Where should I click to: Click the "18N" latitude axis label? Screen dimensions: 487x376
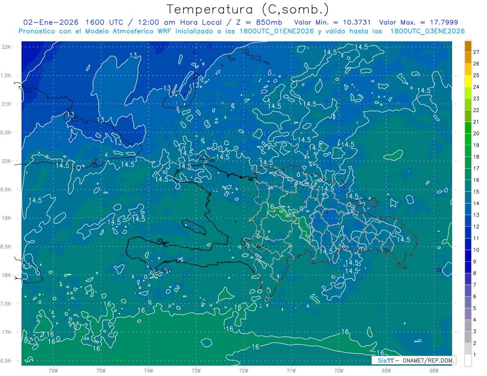coord(6,275)
